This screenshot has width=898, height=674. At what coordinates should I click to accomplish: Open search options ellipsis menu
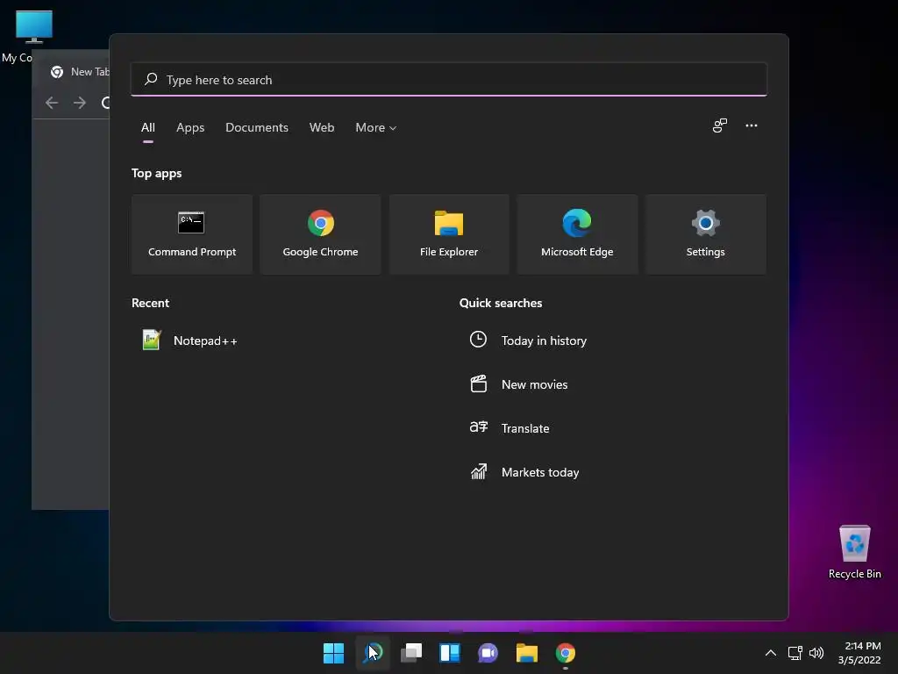click(x=752, y=125)
